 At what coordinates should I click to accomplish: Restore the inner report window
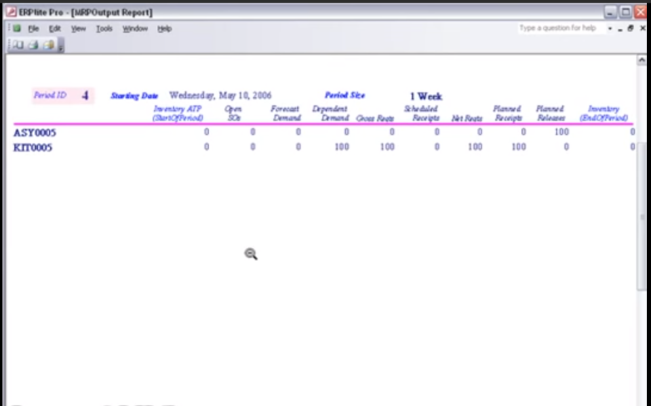click(x=631, y=28)
